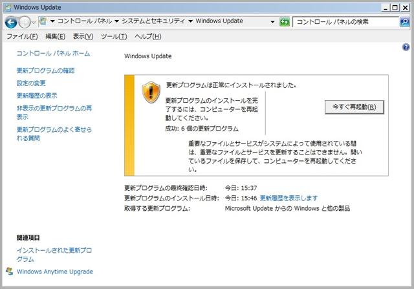
Task: Open the ツール(T) menu
Action: click(114, 36)
